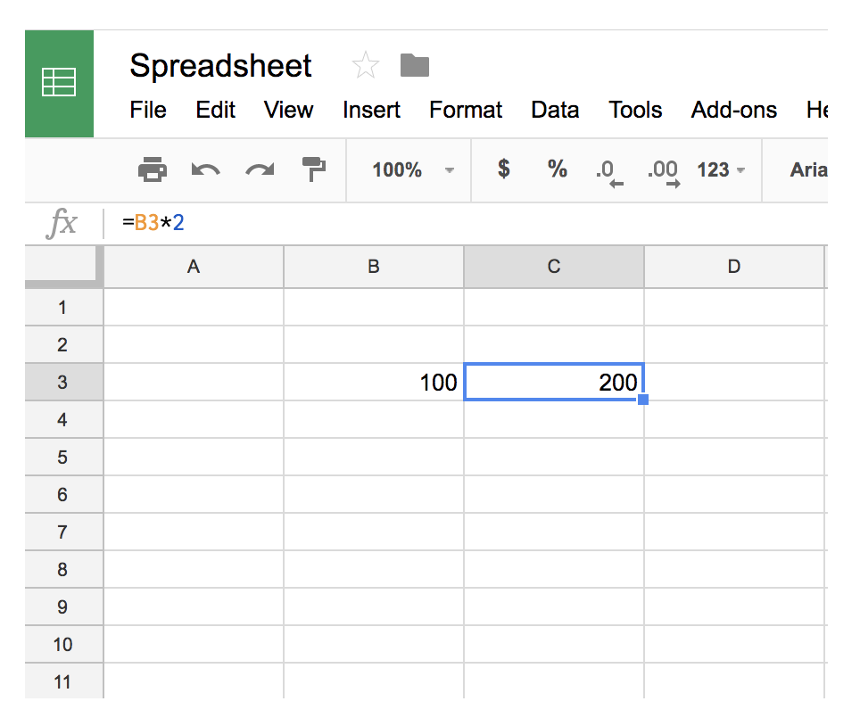860x726 pixels.
Task: Click the move to folder icon
Action: coord(415,65)
